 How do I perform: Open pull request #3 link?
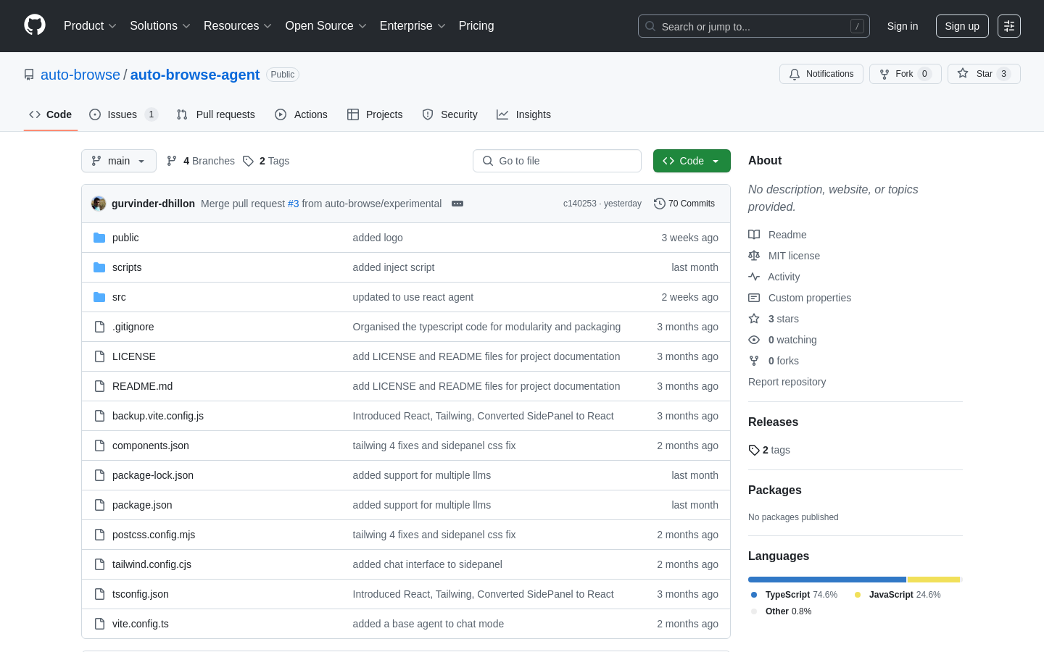[294, 204]
